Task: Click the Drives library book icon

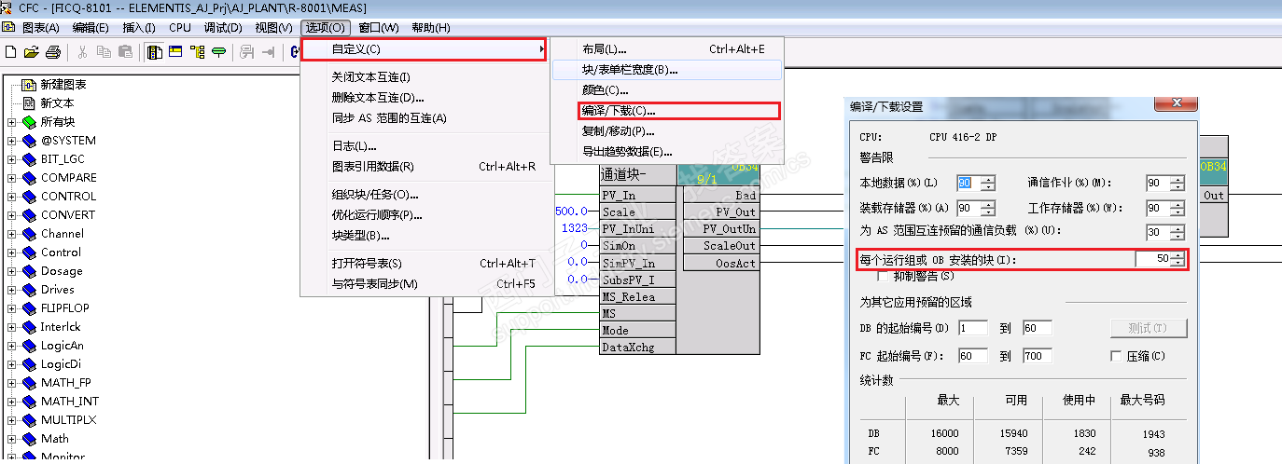Action: tap(29, 289)
